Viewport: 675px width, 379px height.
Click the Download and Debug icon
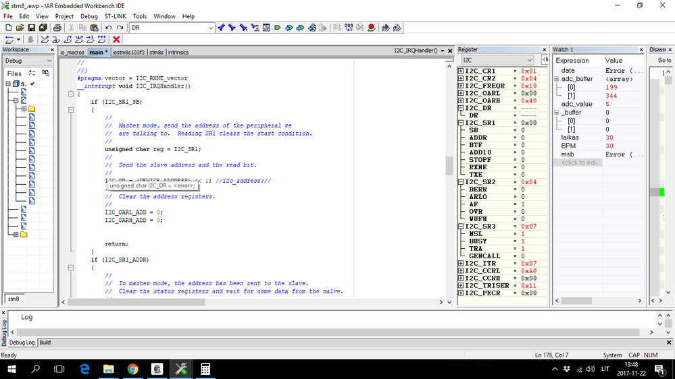click(385, 28)
